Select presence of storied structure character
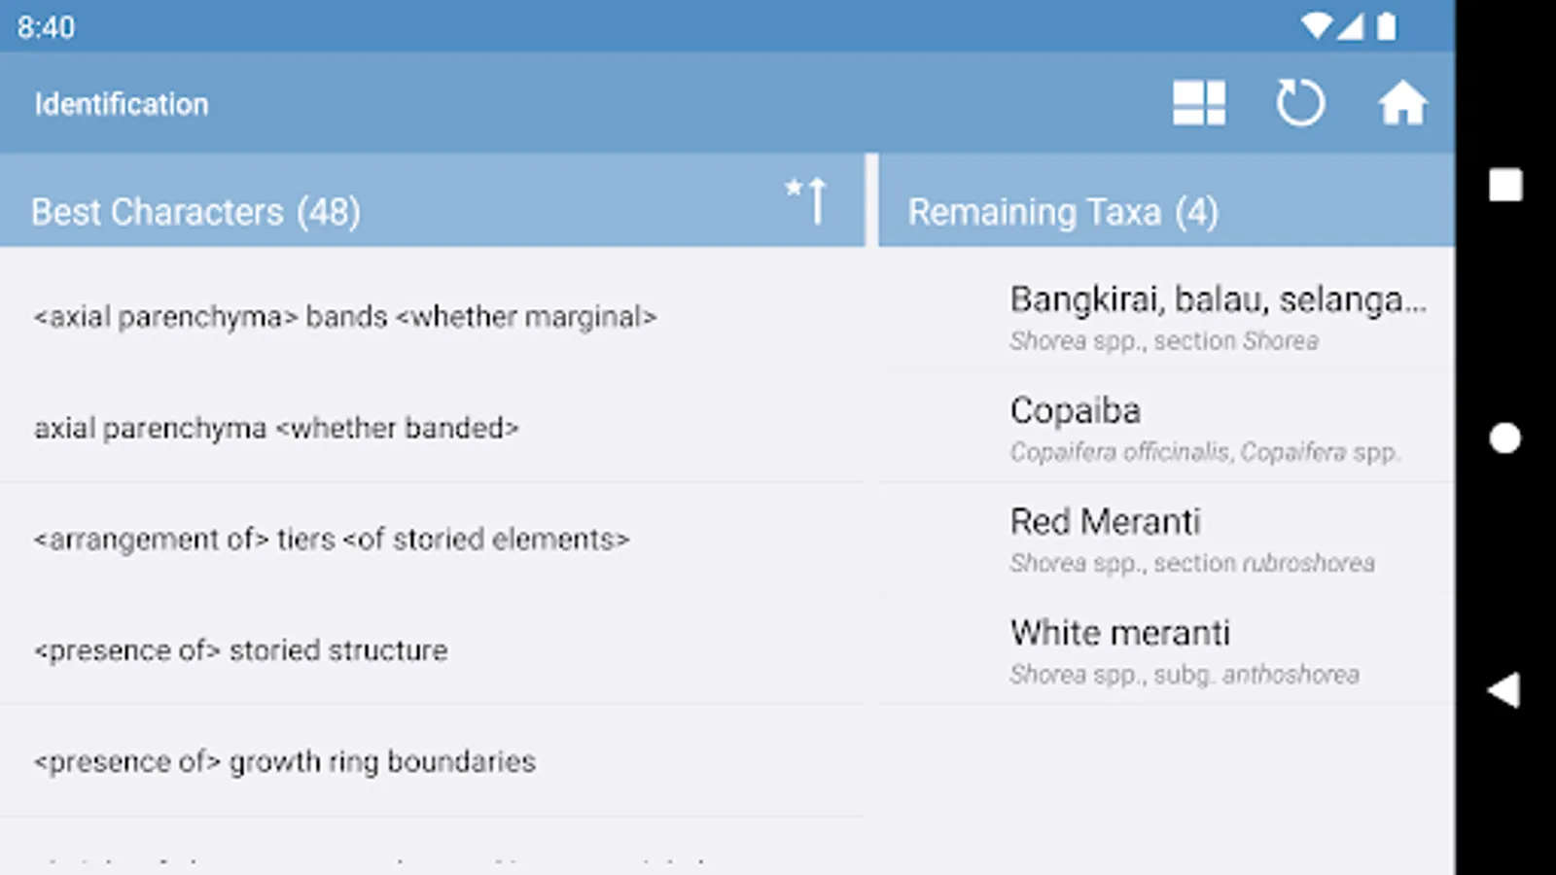Image resolution: width=1556 pixels, height=875 pixels. [x=240, y=649]
